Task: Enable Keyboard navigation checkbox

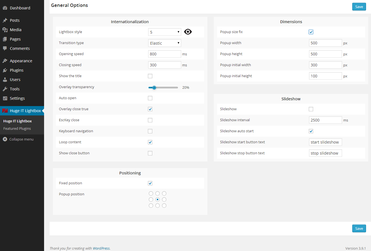Action: point(150,131)
